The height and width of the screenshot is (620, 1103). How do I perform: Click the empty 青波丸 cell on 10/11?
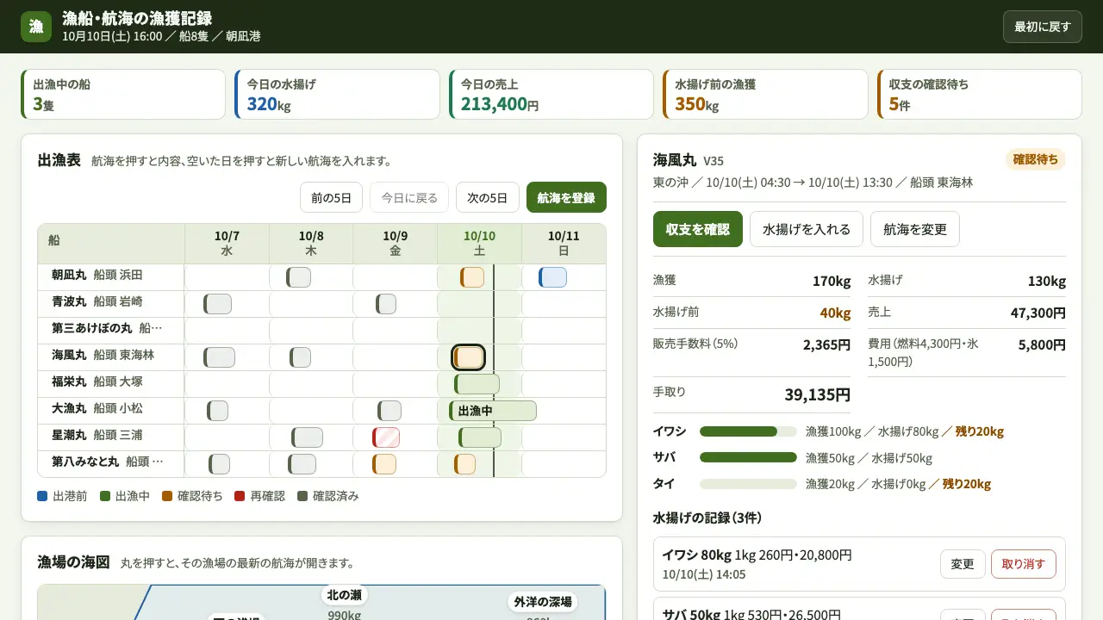tap(564, 304)
